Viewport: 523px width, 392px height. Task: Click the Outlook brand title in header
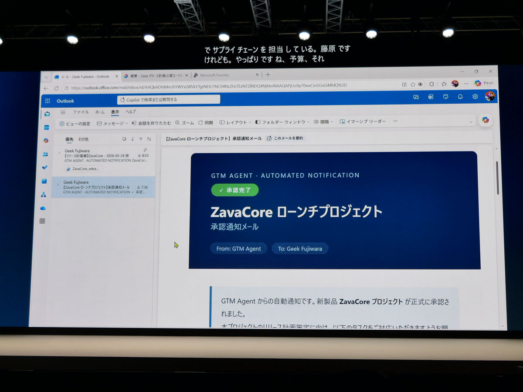65,101
